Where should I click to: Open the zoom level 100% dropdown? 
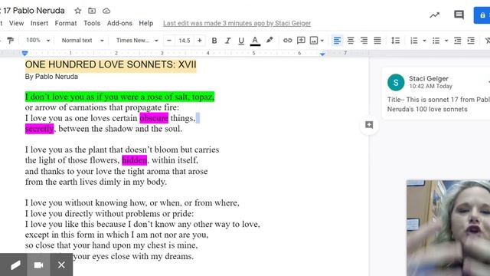coord(38,41)
